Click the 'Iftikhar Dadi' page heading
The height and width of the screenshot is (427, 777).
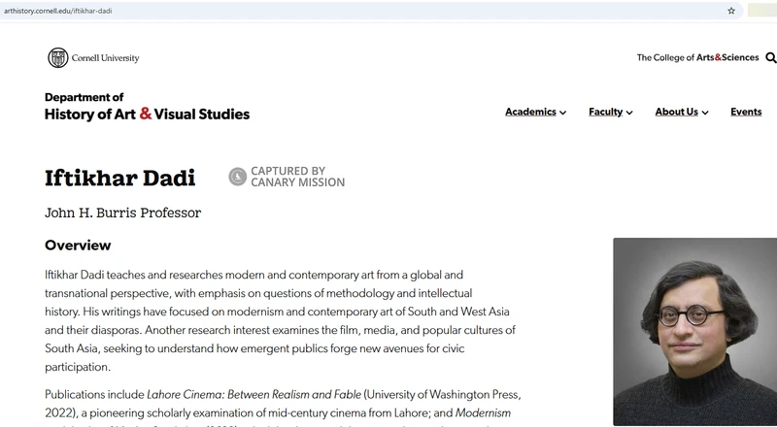coord(119,178)
